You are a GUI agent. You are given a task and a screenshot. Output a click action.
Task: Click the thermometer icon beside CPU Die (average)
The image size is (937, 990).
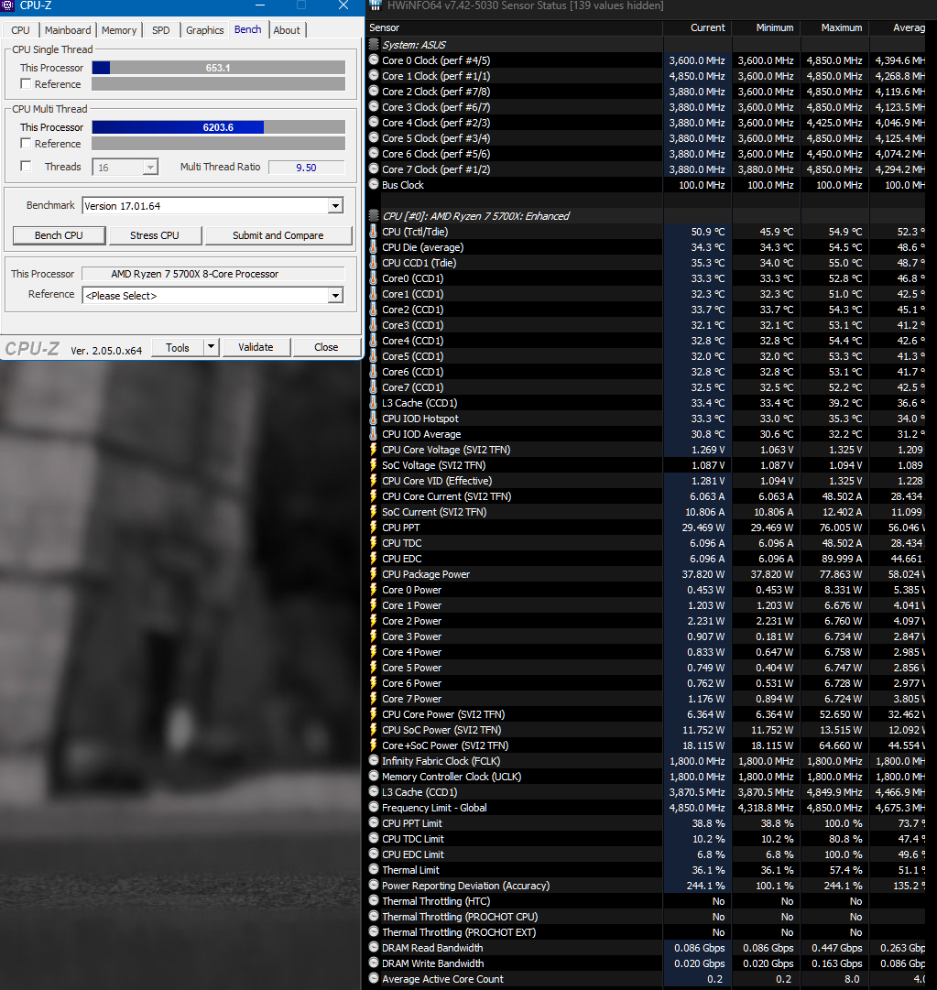tap(374, 247)
